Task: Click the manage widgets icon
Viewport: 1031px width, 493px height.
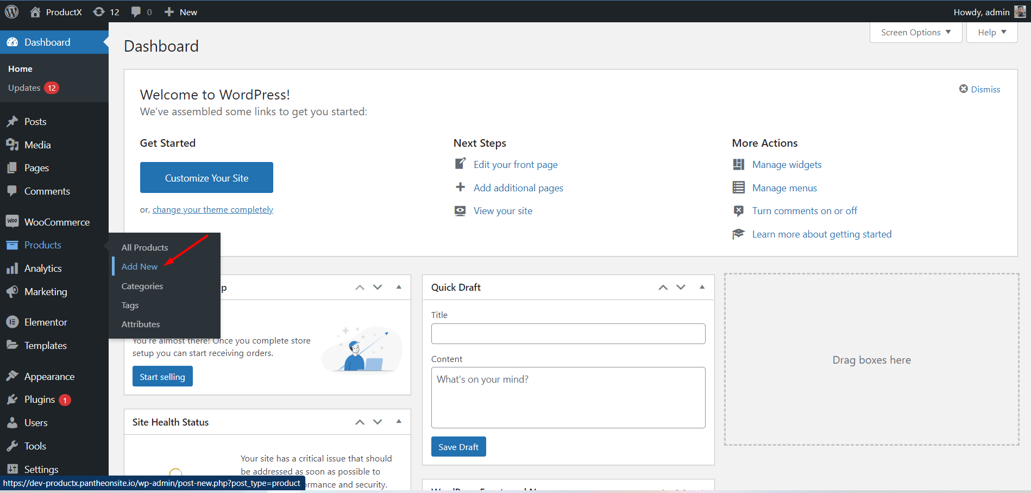Action: 738,164
